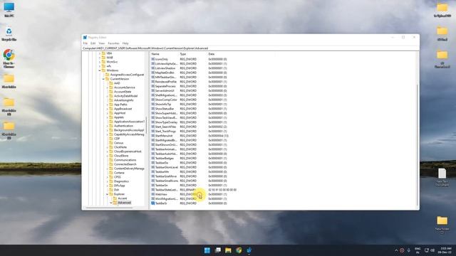Select the Advanced key in tree
The width and height of the screenshot is (456, 256).
pos(124,203)
